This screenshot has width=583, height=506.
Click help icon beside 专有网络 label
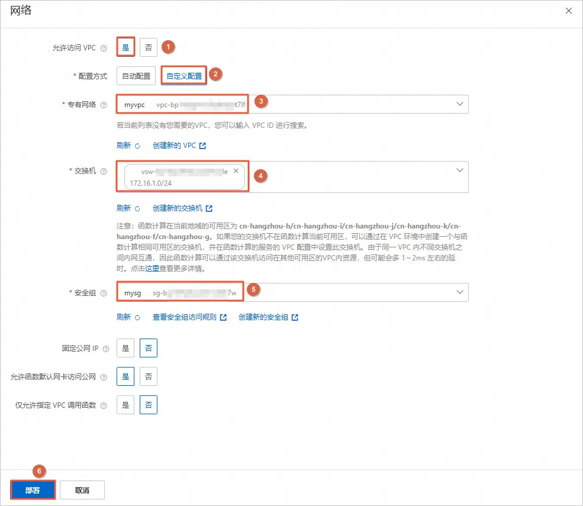(x=104, y=105)
